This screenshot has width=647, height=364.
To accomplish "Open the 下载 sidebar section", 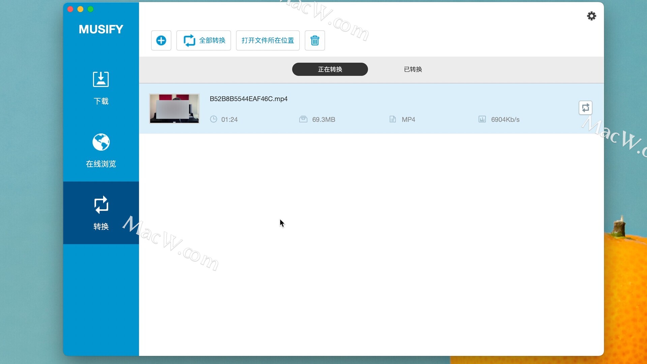I will [x=101, y=88].
